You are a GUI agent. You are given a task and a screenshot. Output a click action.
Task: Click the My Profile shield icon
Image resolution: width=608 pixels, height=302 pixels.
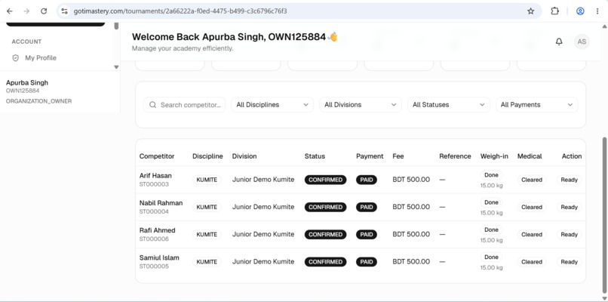click(16, 58)
